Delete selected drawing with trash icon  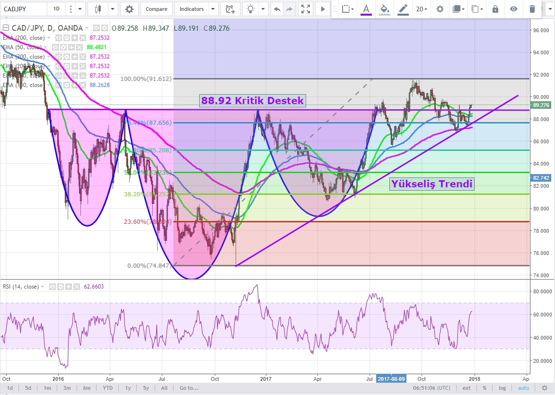point(532,9)
